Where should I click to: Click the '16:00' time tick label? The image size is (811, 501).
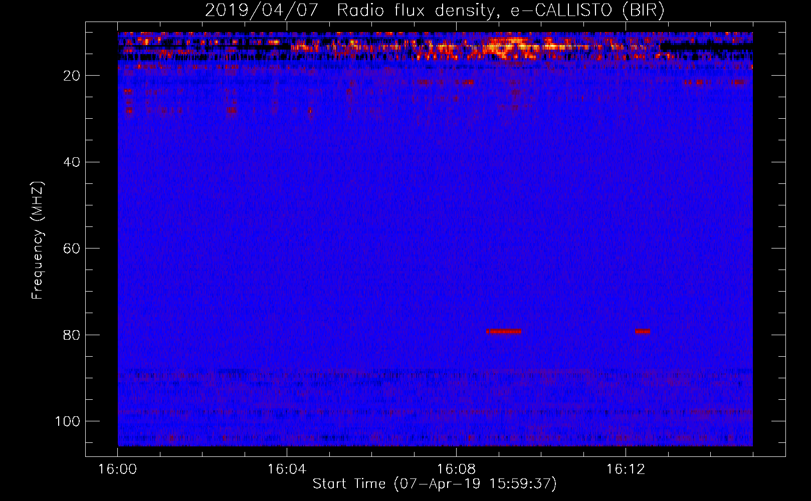tap(117, 469)
